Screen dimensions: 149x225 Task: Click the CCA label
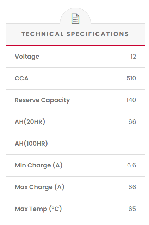[x=21, y=78]
